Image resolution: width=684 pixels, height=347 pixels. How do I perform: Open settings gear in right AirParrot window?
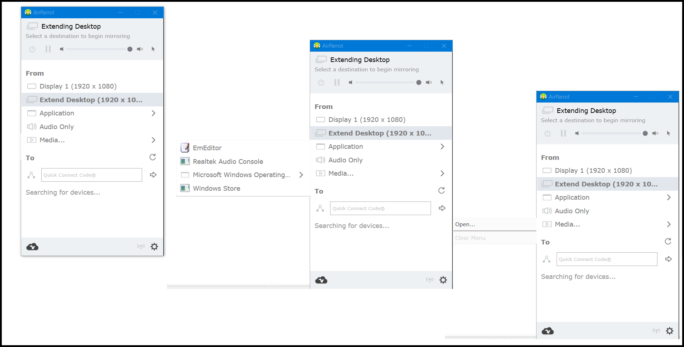point(670,331)
